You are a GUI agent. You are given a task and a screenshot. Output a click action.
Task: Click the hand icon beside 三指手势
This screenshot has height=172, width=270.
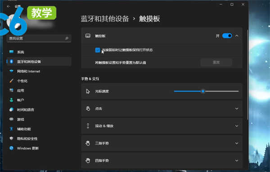(88, 143)
